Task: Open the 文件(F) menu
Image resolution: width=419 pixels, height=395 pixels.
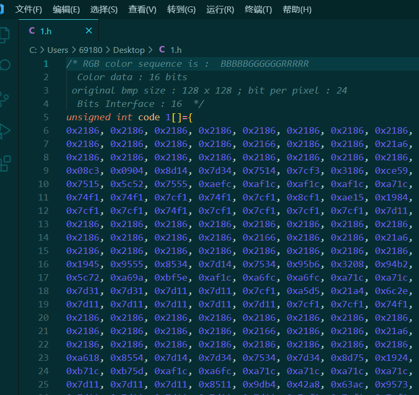Action: click(29, 10)
